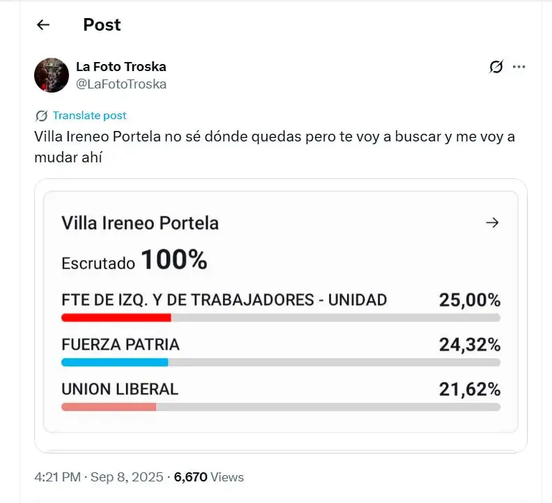Select the Fuerza Patria row label

pos(121,345)
